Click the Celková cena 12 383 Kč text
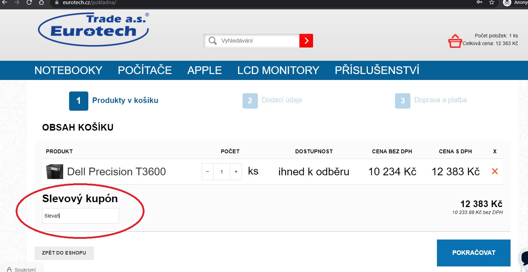 [490, 43]
